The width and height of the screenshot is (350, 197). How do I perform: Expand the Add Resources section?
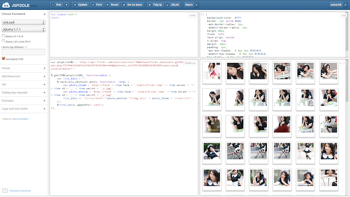click(24, 77)
